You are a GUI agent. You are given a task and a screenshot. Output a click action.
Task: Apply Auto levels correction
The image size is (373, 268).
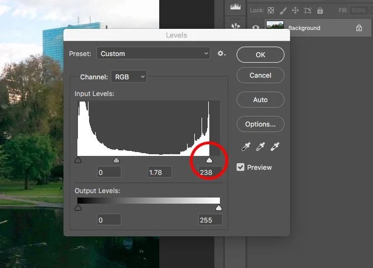pos(260,100)
